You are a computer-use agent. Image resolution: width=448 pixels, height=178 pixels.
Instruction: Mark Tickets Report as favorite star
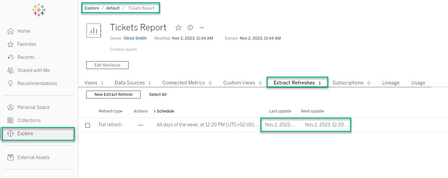(178, 27)
